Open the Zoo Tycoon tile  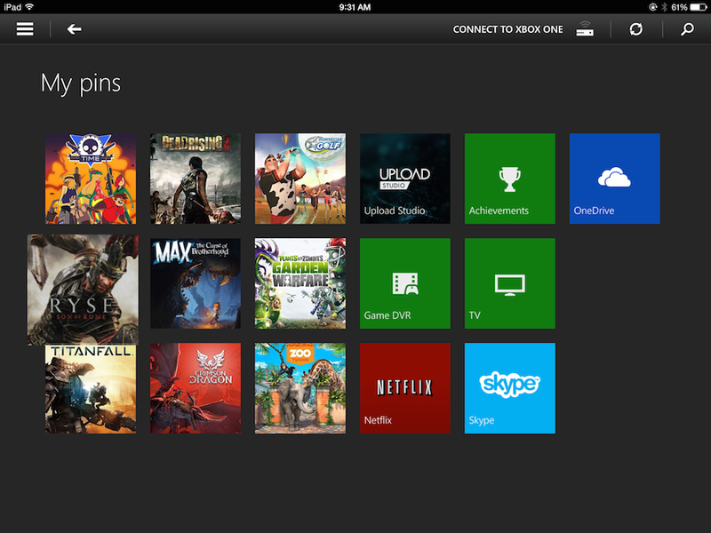pyautogui.click(x=300, y=388)
